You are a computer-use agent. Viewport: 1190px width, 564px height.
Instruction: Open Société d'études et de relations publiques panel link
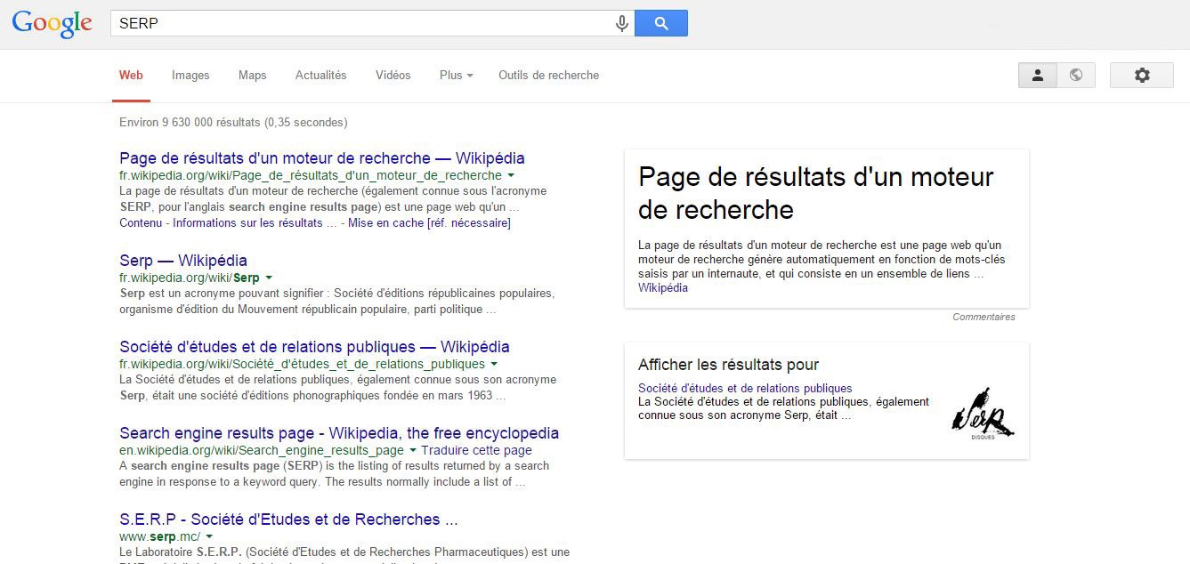[x=745, y=388]
